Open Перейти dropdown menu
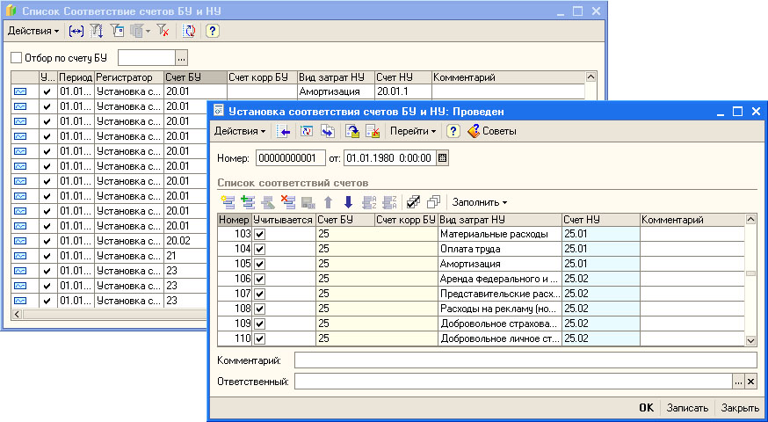Viewport: 768px width, 422px height. click(413, 131)
